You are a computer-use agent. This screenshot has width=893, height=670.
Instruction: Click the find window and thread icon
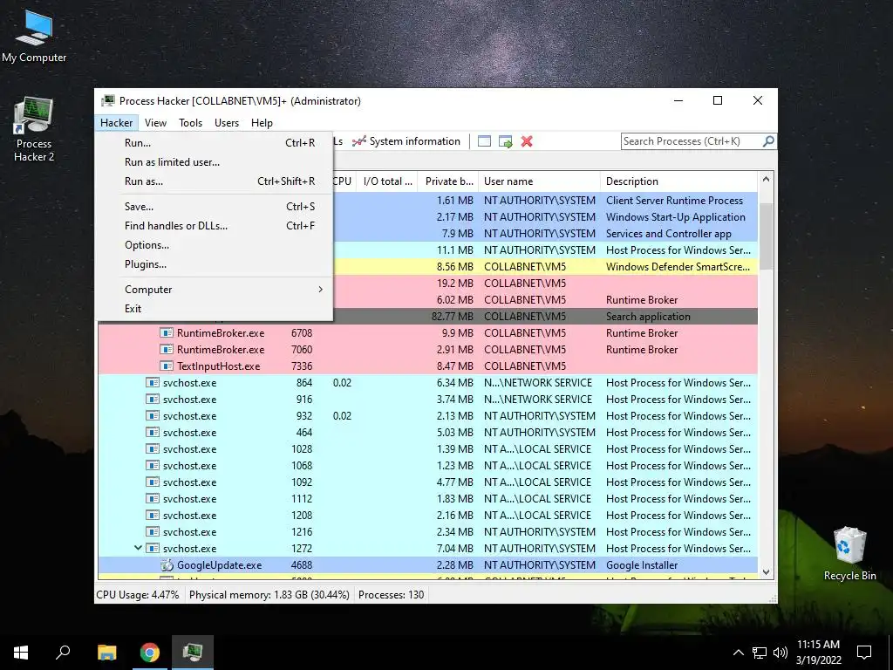click(505, 141)
